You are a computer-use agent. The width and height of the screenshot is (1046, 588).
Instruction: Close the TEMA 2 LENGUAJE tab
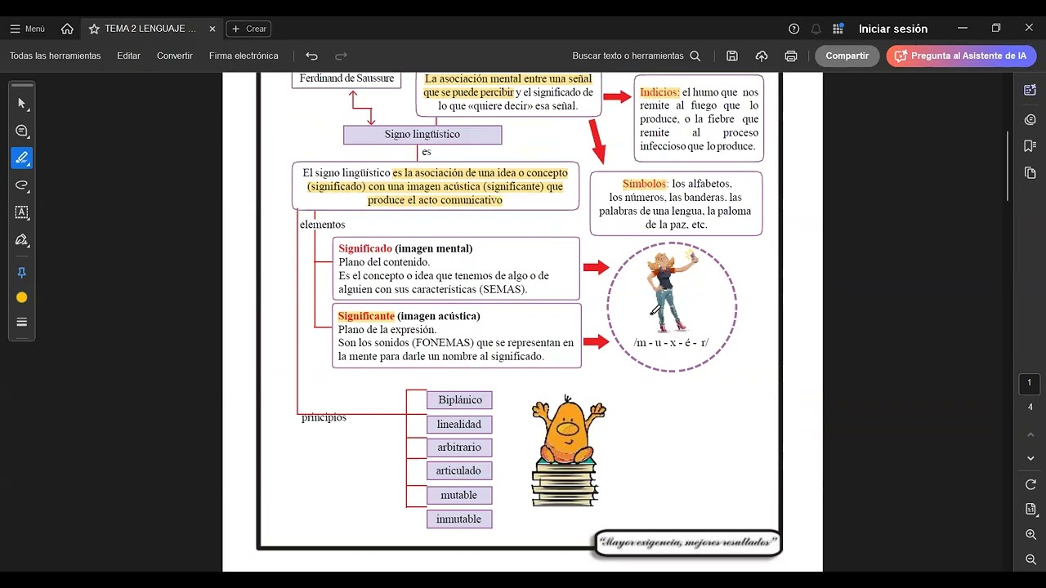[x=212, y=29]
